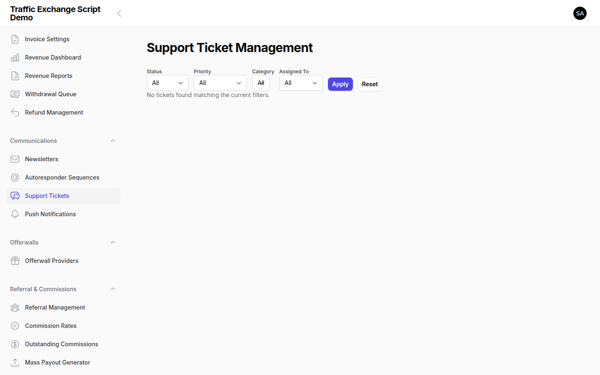
Task: Open the Priority filter dropdown
Action: [x=220, y=83]
